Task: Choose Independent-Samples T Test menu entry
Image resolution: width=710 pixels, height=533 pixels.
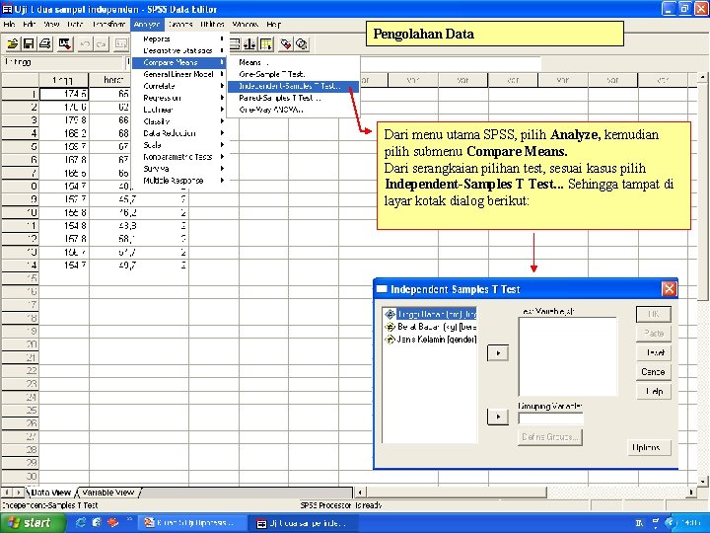Action: 293,86
